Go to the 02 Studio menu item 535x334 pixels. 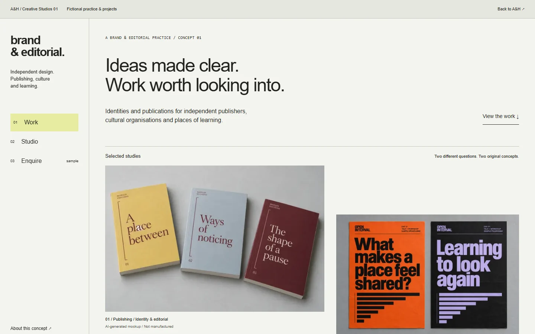pyautogui.click(x=44, y=142)
